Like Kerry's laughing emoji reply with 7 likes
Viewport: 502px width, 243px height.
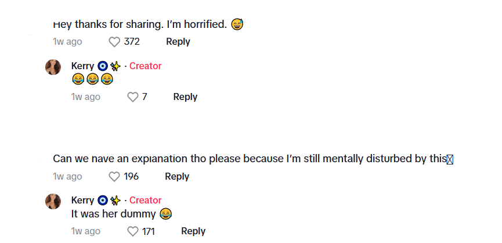(x=132, y=97)
